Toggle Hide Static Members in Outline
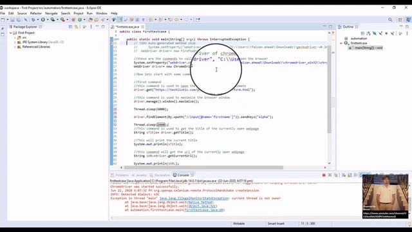 tap(380, 34)
